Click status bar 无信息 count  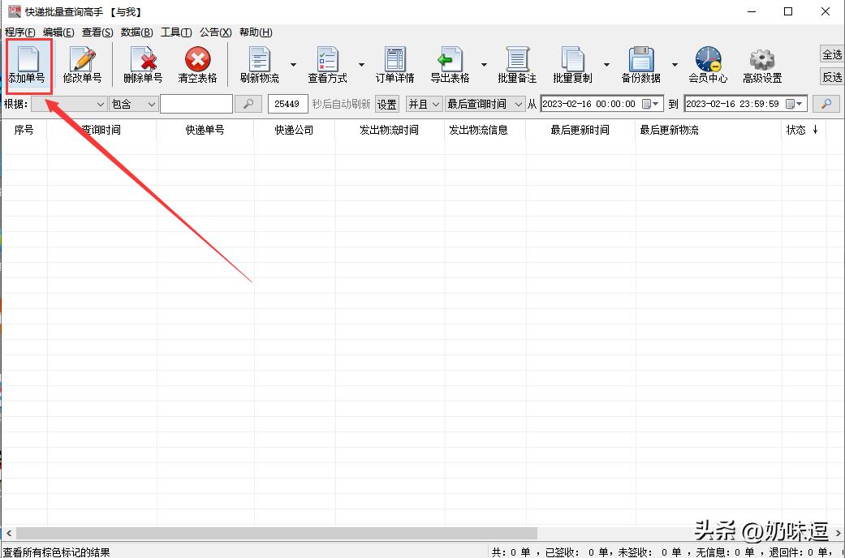click(x=726, y=552)
